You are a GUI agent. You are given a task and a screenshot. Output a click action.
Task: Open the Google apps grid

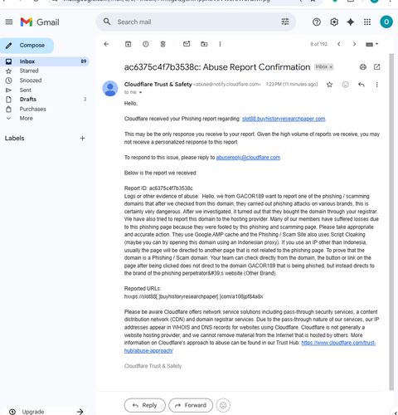pos(367,22)
